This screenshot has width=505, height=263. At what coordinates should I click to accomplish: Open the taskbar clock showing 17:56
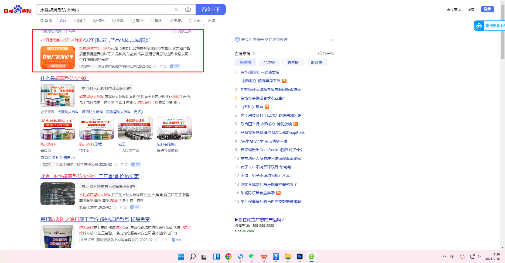(493, 257)
